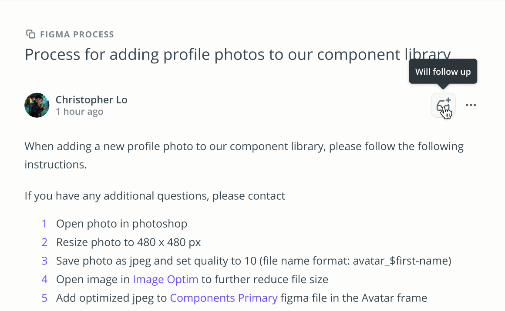Image resolution: width=505 pixels, height=311 pixels.
Task: Follow the Components Primary link
Action: [223, 298]
